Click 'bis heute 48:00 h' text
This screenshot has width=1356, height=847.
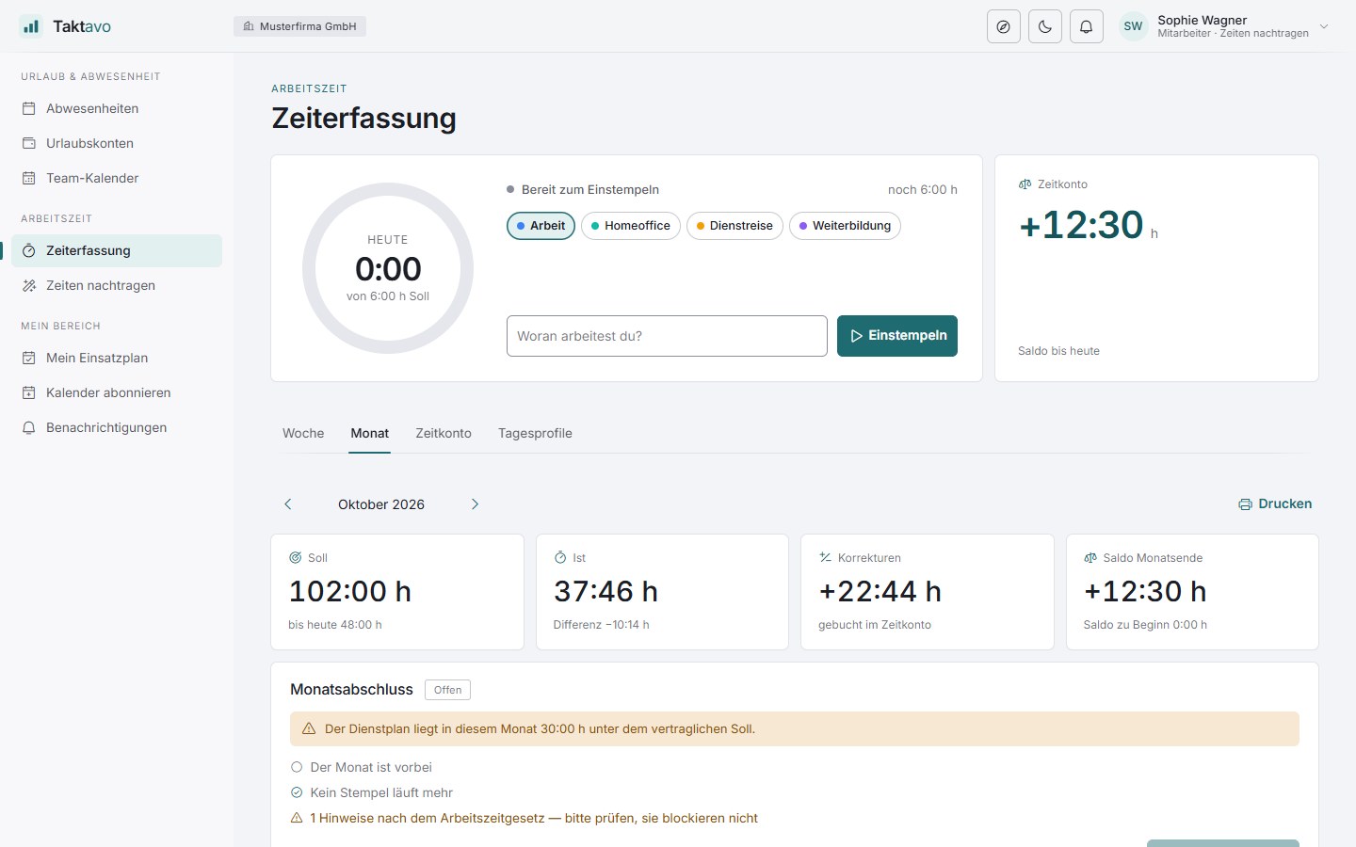[x=335, y=625]
